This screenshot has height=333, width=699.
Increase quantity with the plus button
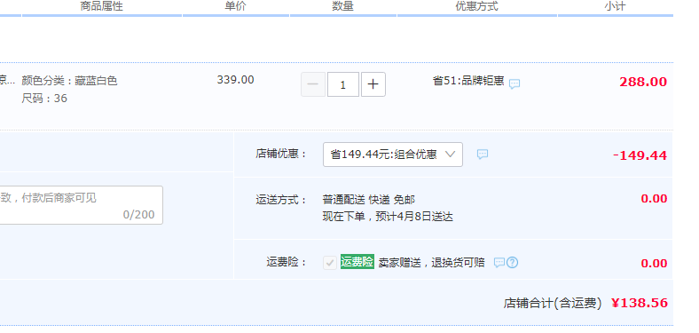pyautogui.click(x=373, y=84)
